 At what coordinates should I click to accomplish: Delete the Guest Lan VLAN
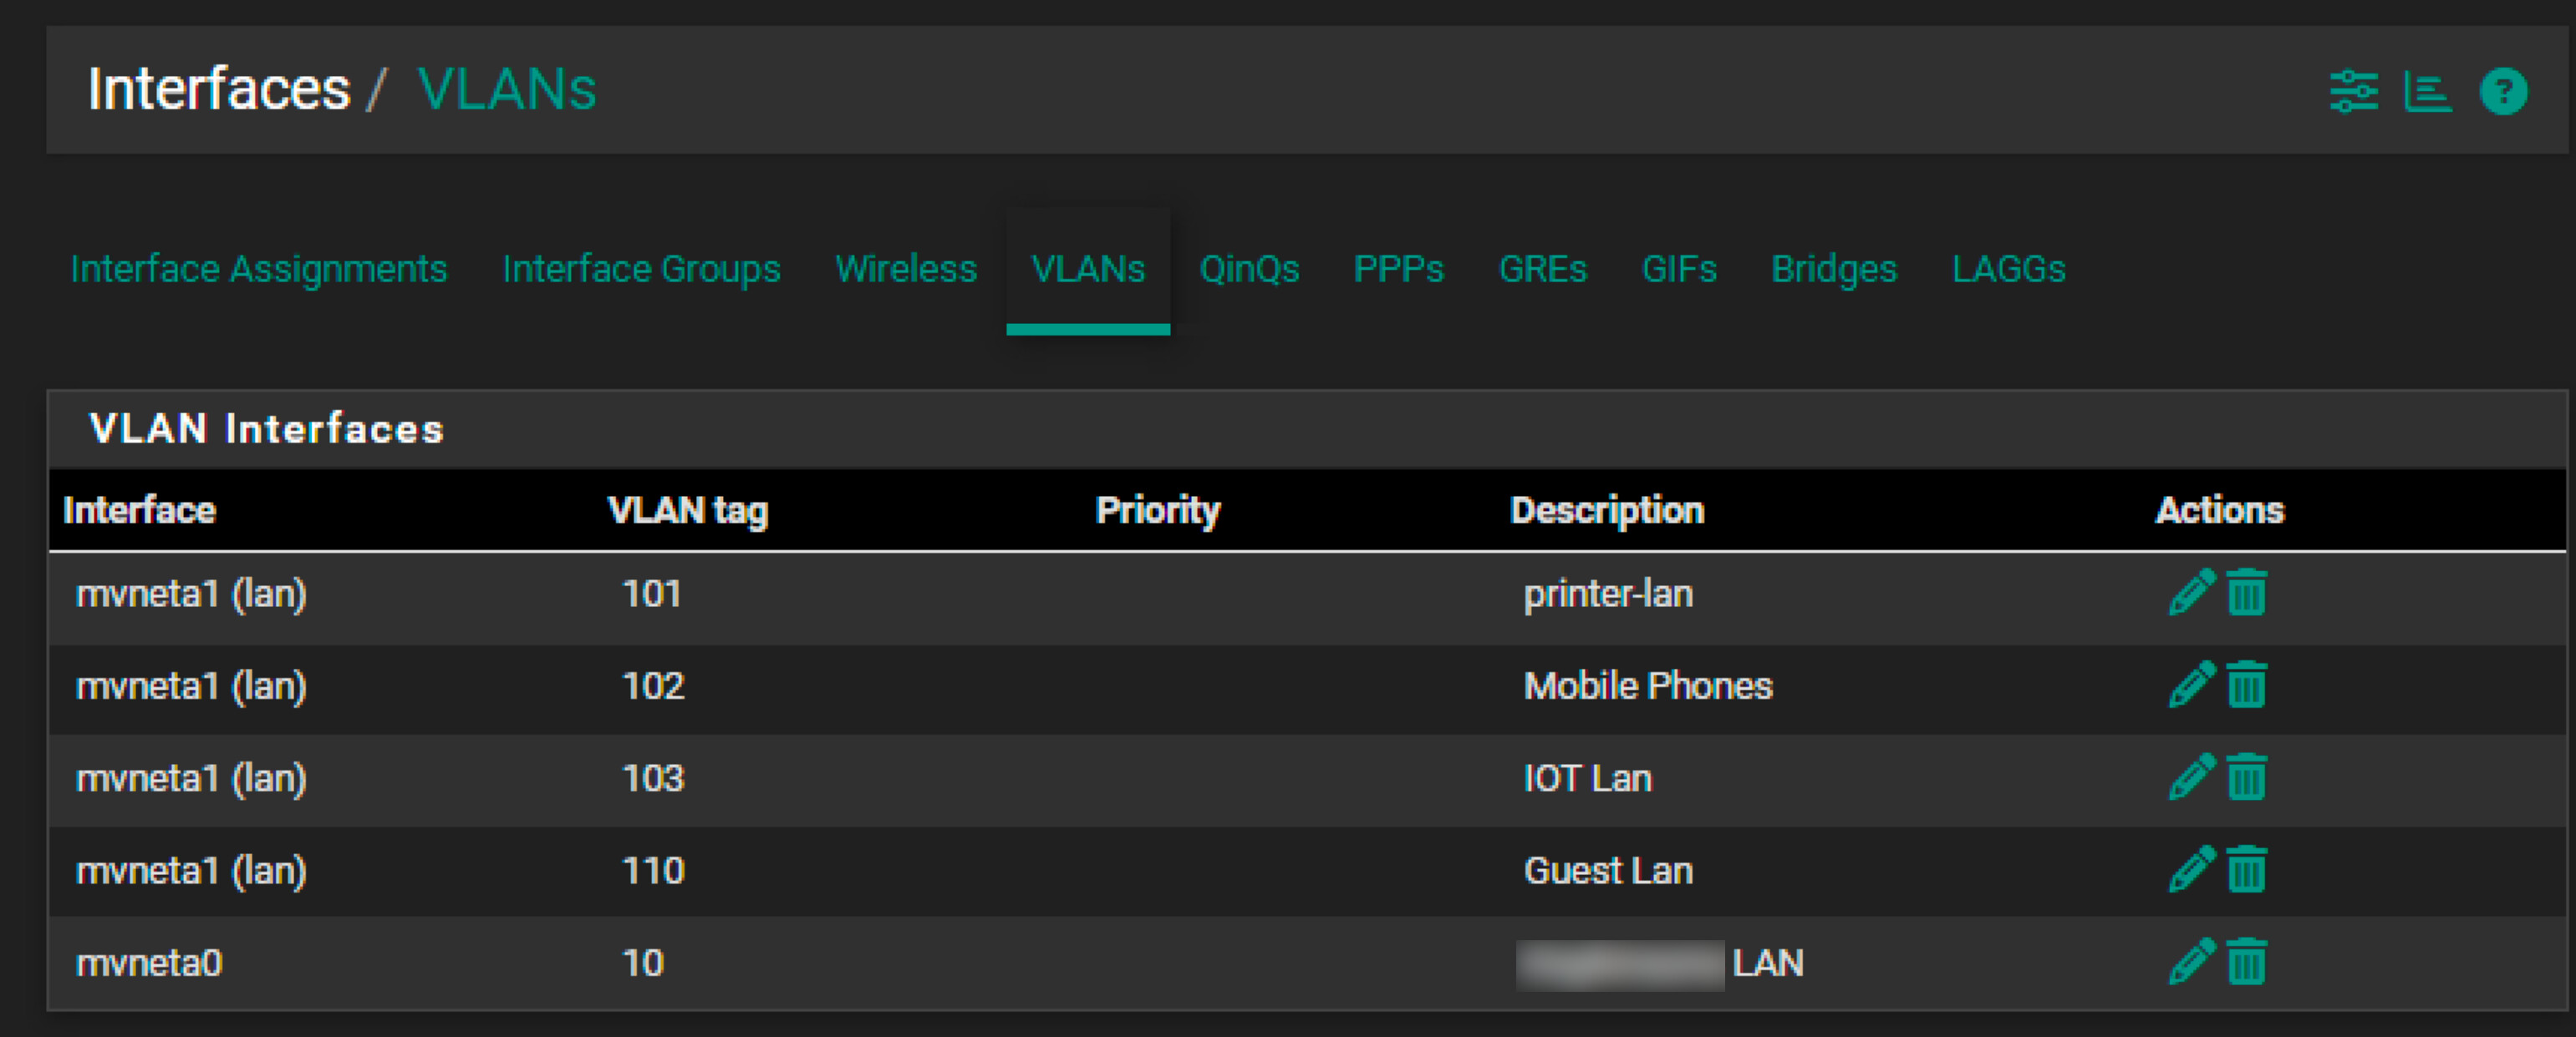coord(2246,869)
